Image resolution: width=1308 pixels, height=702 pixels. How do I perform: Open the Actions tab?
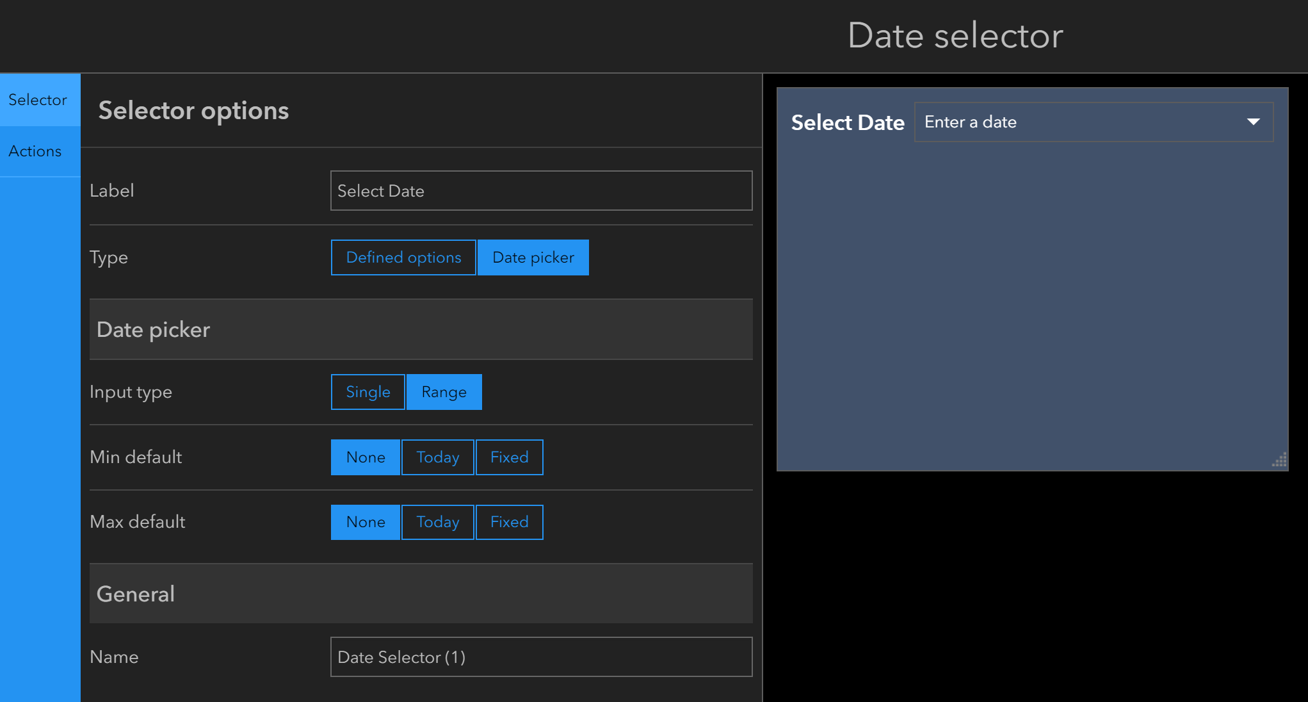click(x=36, y=151)
